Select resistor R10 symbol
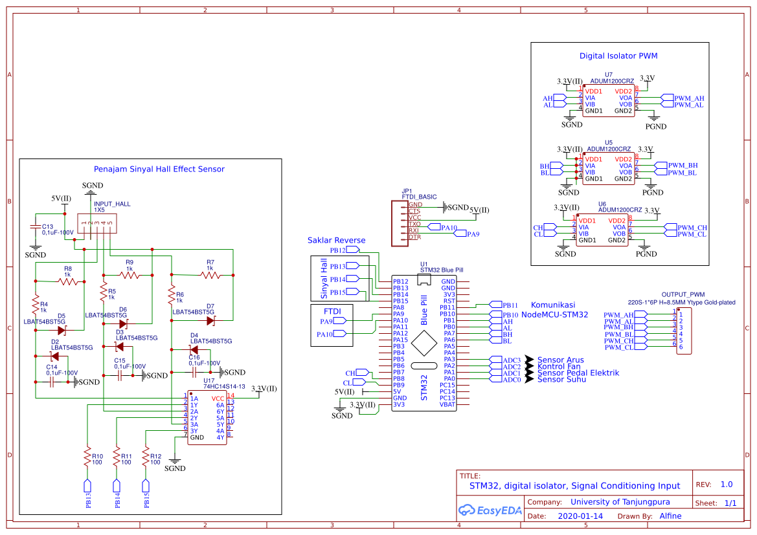The height and width of the screenshot is (535, 757). tap(86, 458)
